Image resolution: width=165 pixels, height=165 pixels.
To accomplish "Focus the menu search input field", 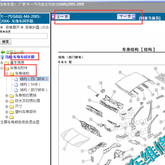I will [24, 36].
